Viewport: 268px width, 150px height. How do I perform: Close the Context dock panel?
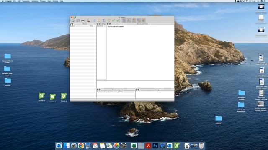[x=71, y=24]
